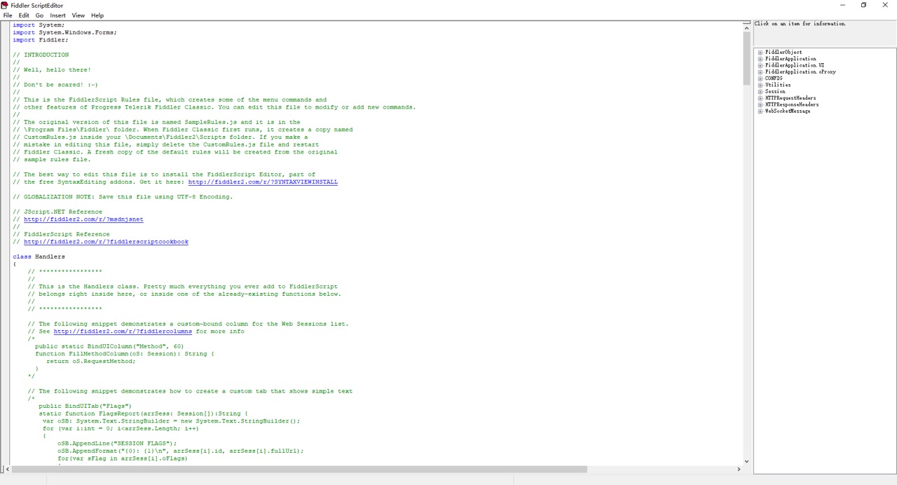
Task: Place cursor on 'import Fiddler;' line
Action: (x=41, y=40)
